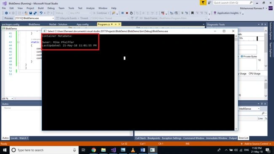
Task: Open Chrome from the taskbar
Action: [94, 150]
